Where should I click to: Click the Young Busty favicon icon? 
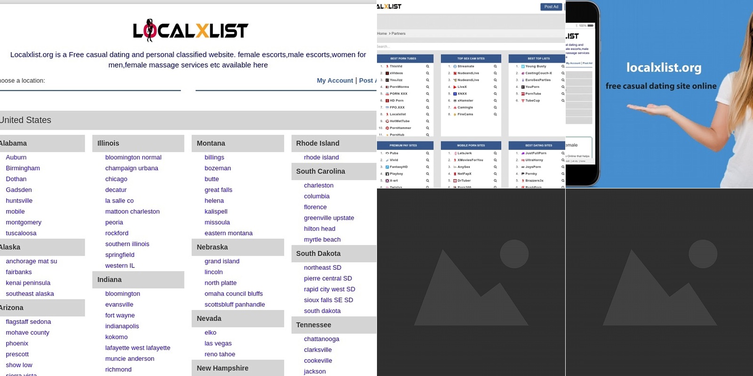coord(523,66)
